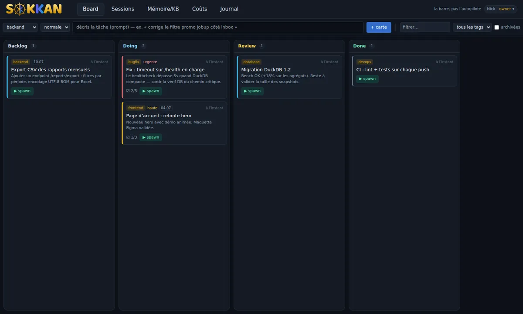
Task: Open the Journal tab
Action: [x=229, y=9]
